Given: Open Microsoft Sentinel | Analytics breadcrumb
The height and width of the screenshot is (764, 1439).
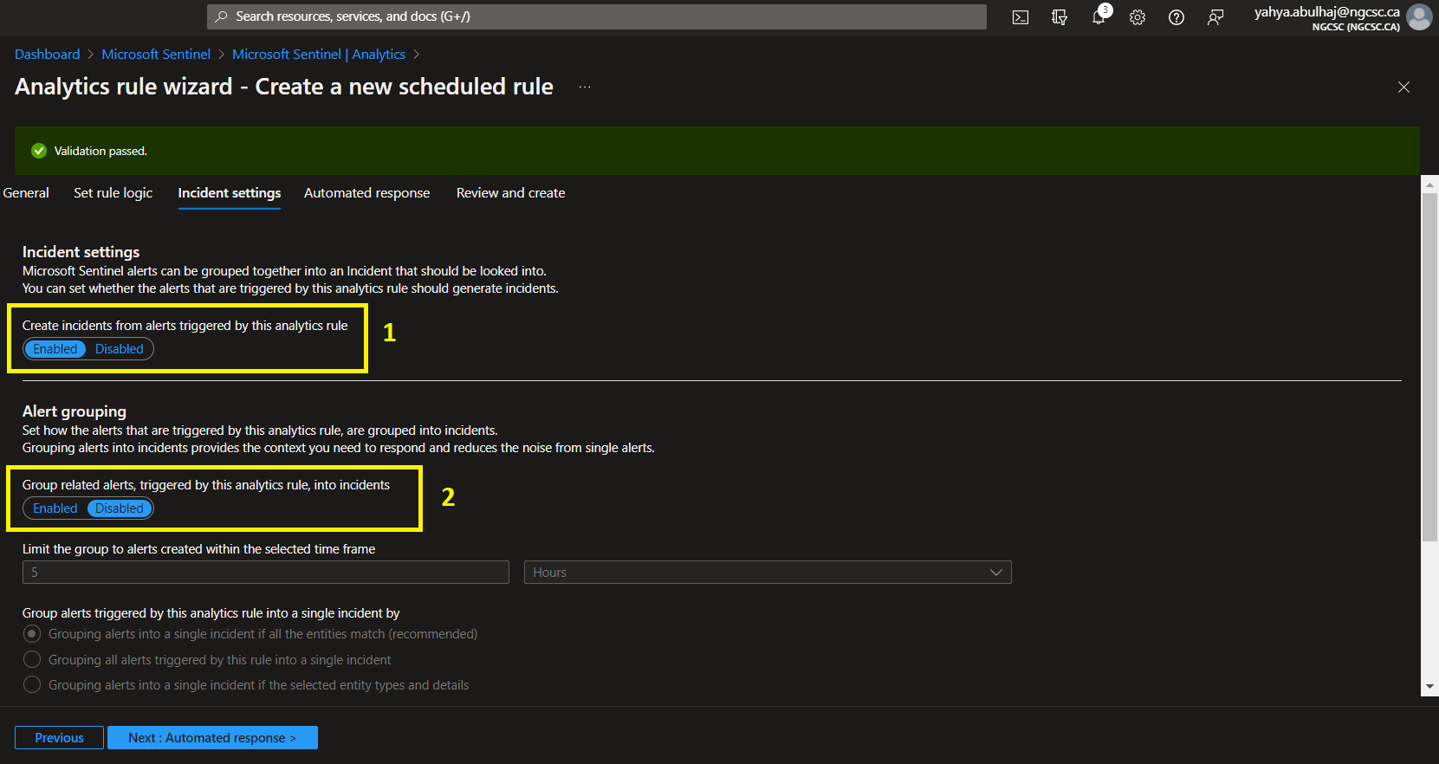Looking at the screenshot, I should 319,54.
